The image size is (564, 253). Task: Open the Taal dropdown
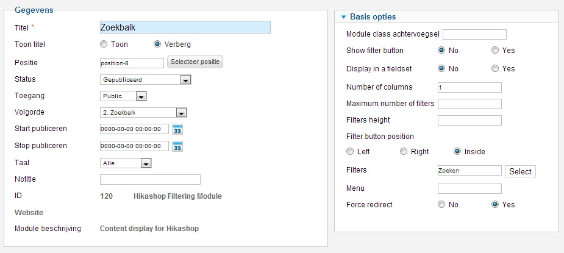point(145,163)
